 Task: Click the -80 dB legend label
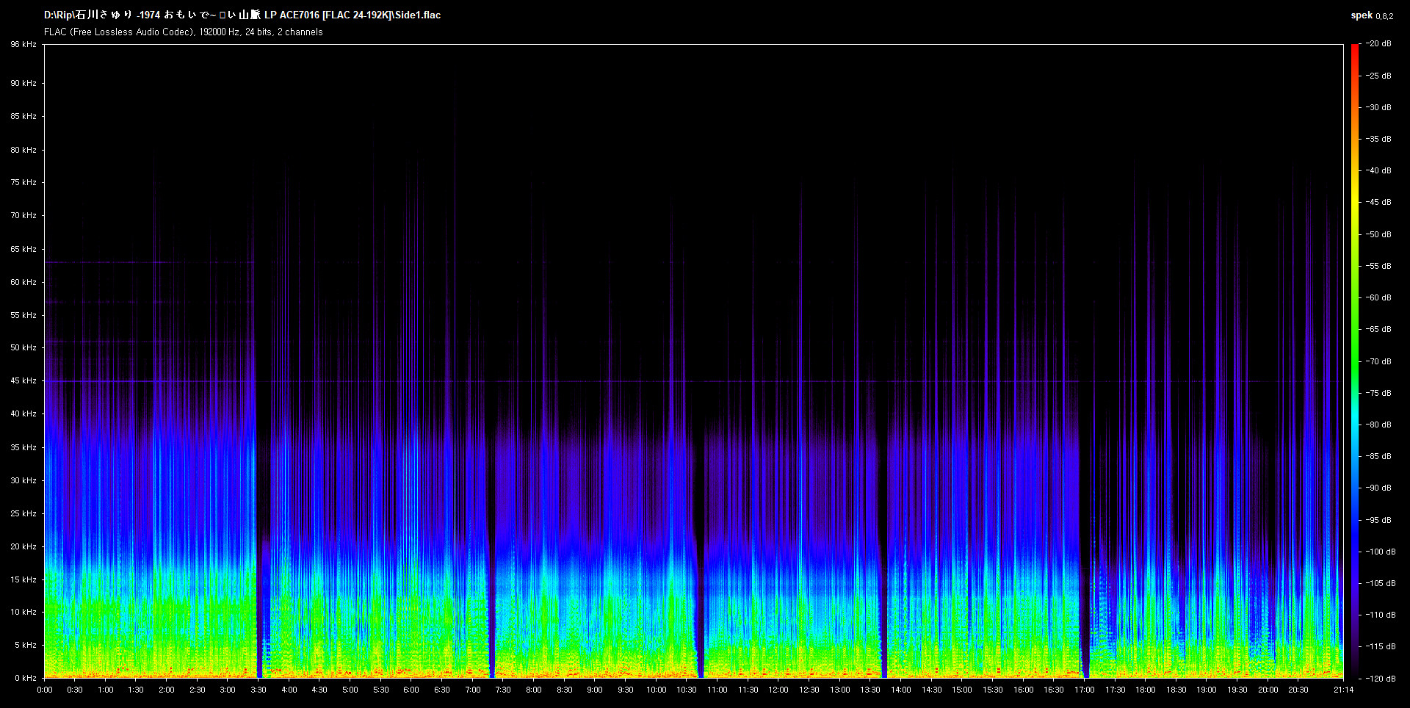tap(1378, 425)
